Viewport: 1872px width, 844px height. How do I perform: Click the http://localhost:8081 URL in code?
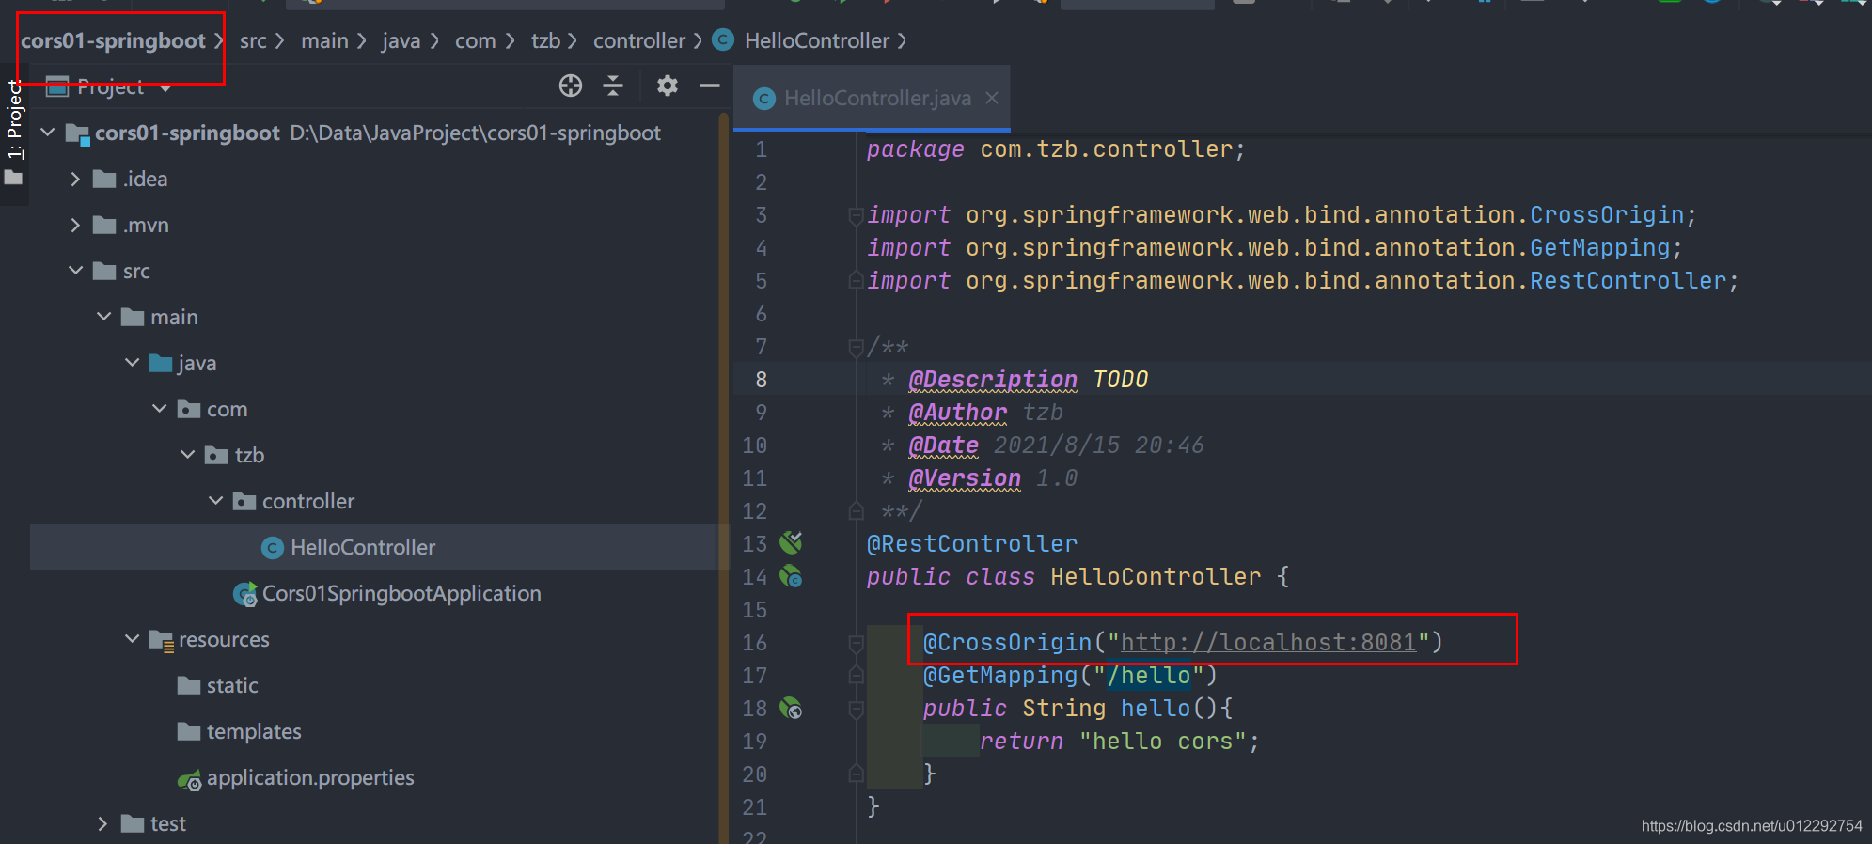point(1268,642)
